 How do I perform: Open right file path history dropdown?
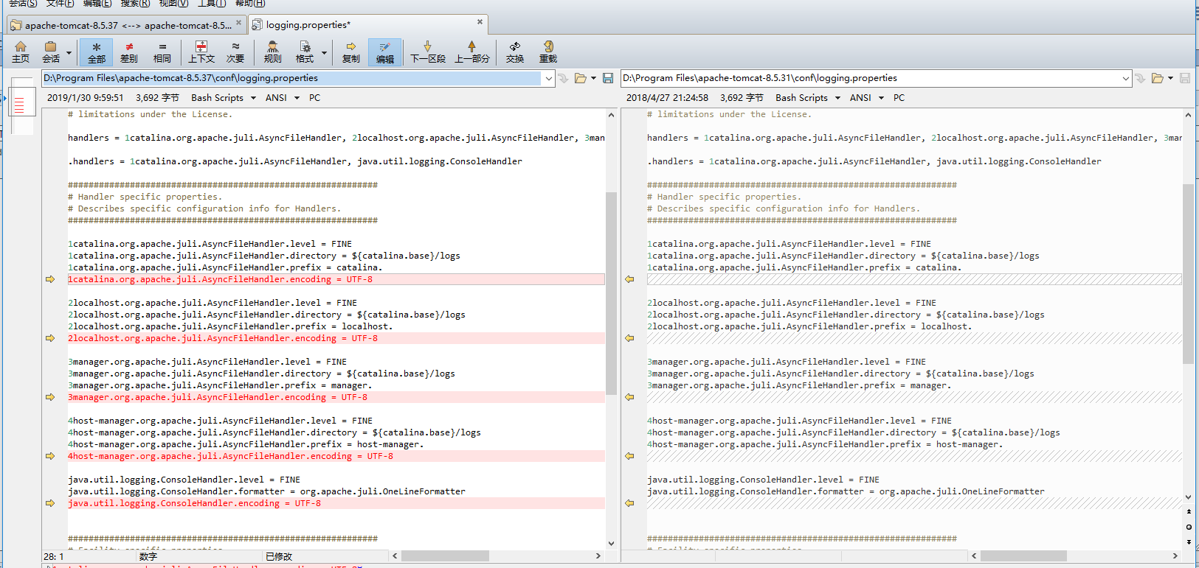point(1125,78)
